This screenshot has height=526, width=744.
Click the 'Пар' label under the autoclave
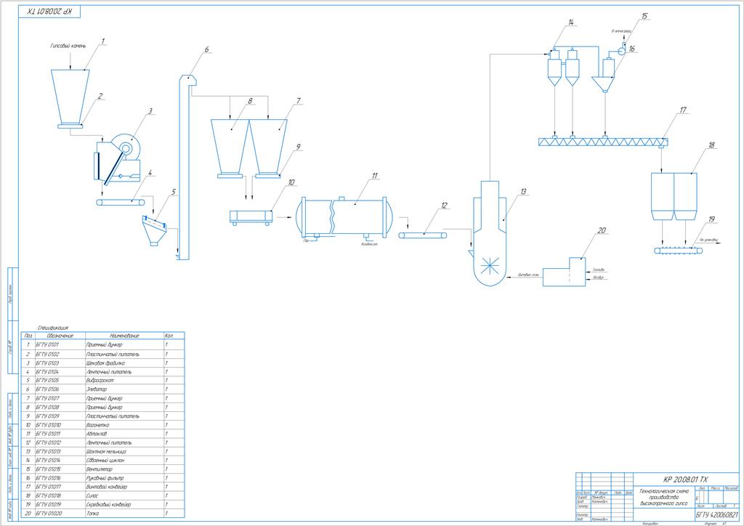click(307, 241)
